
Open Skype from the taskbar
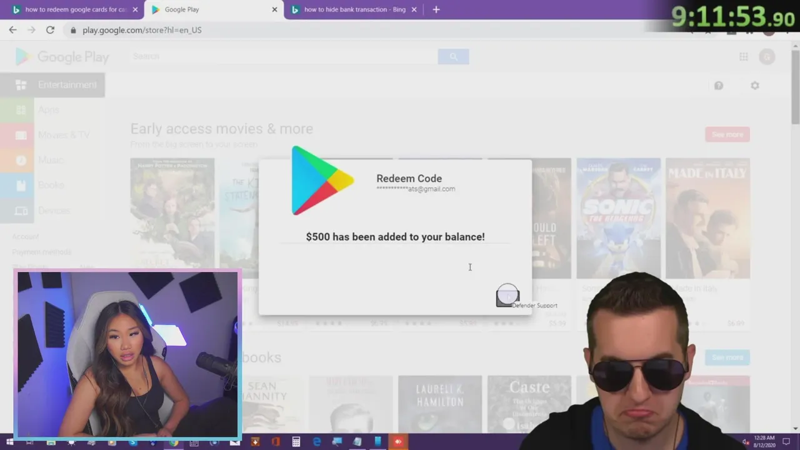(132, 442)
